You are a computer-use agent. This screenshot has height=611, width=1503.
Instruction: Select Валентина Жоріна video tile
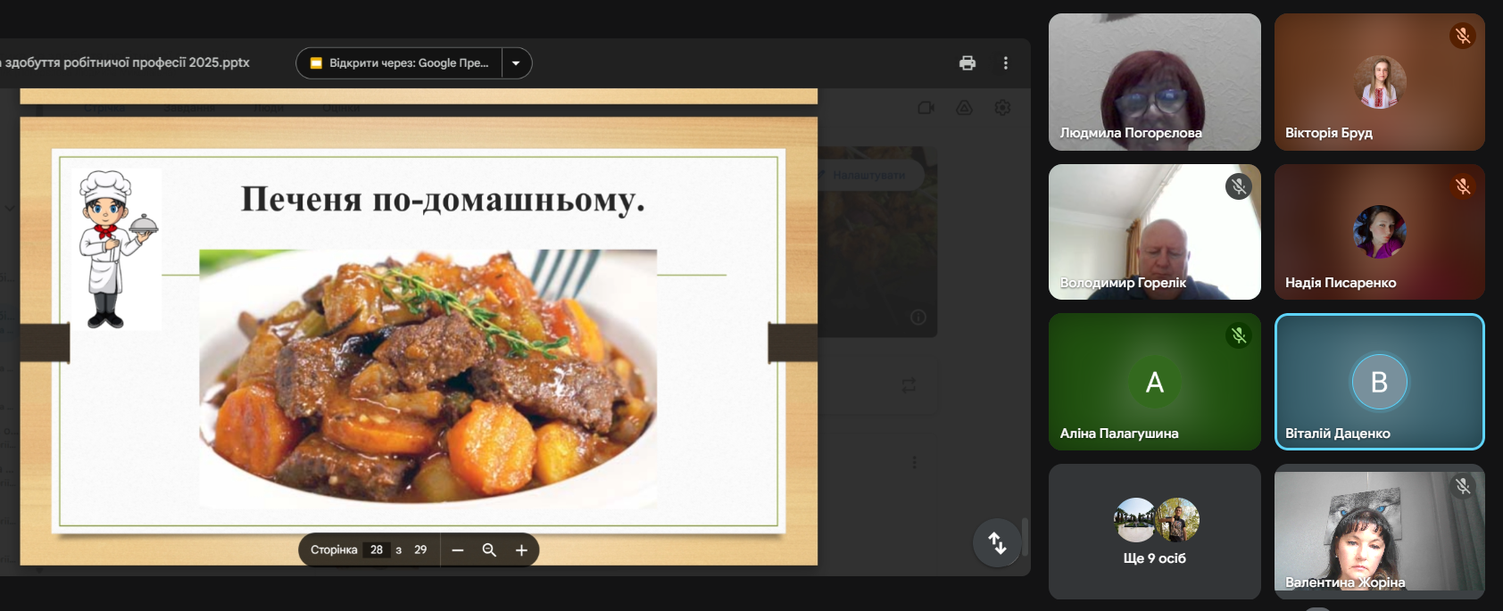coord(1380,532)
